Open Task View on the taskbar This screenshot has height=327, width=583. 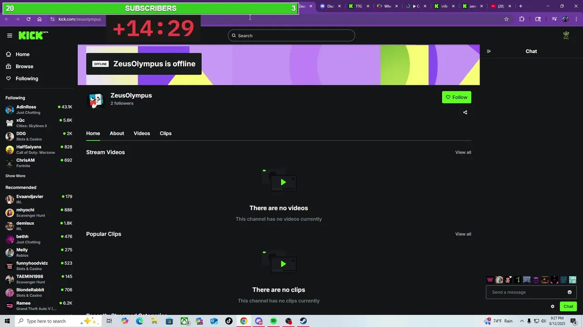point(109,321)
